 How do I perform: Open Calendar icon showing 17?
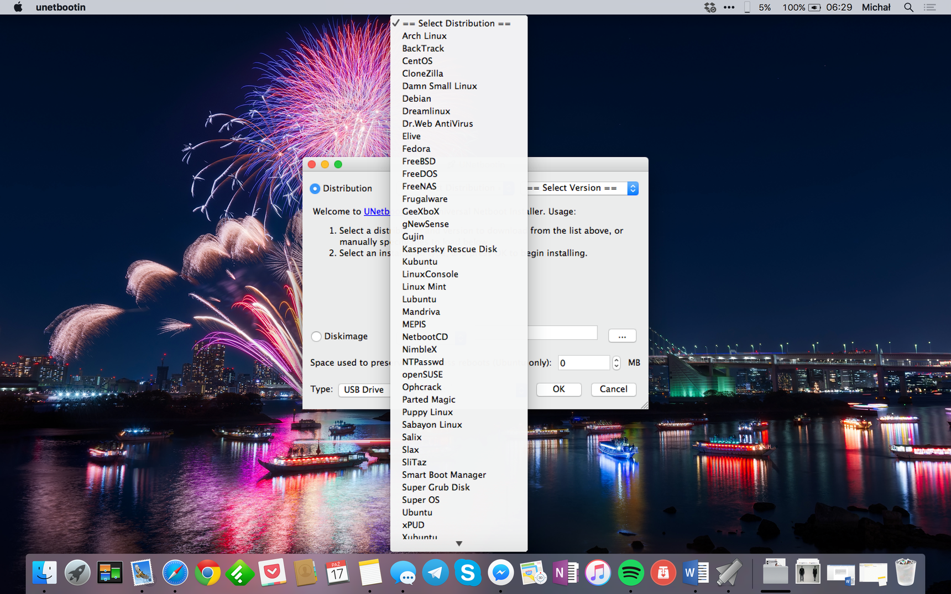(337, 572)
